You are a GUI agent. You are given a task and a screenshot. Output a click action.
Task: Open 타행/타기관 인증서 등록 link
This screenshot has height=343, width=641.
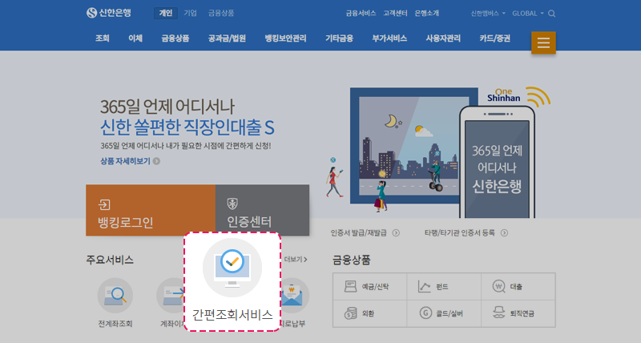tap(460, 233)
